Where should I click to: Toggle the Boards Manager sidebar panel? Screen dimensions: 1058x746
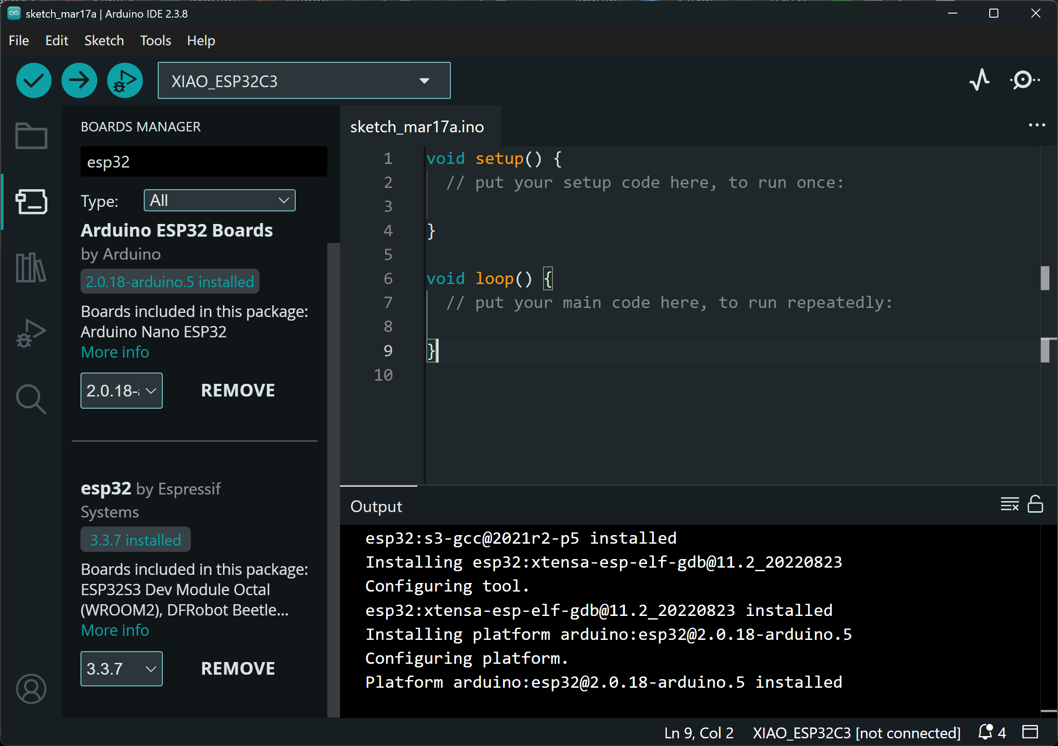pyautogui.click(x=31, y=201)
